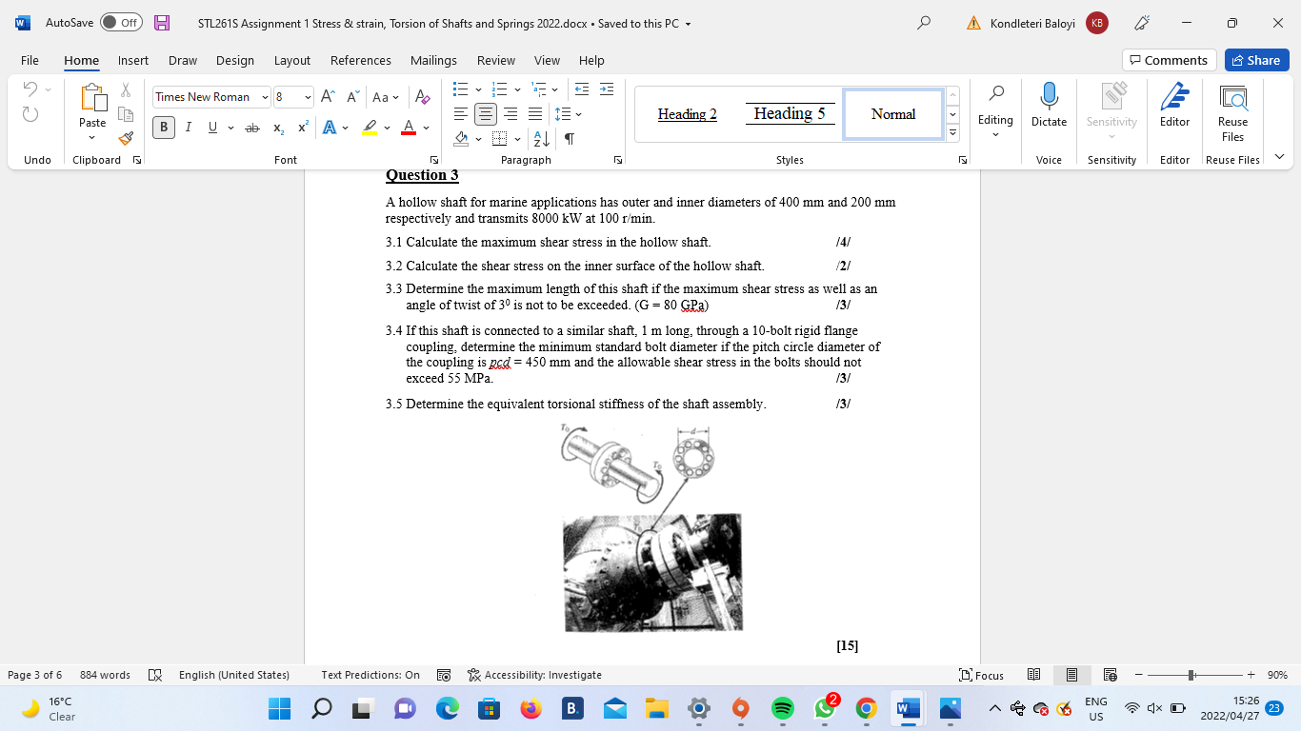This screenshot has height=731, width=1301.
Task: Decrease the paragraph indent
Action: click(x=582, y=89)
